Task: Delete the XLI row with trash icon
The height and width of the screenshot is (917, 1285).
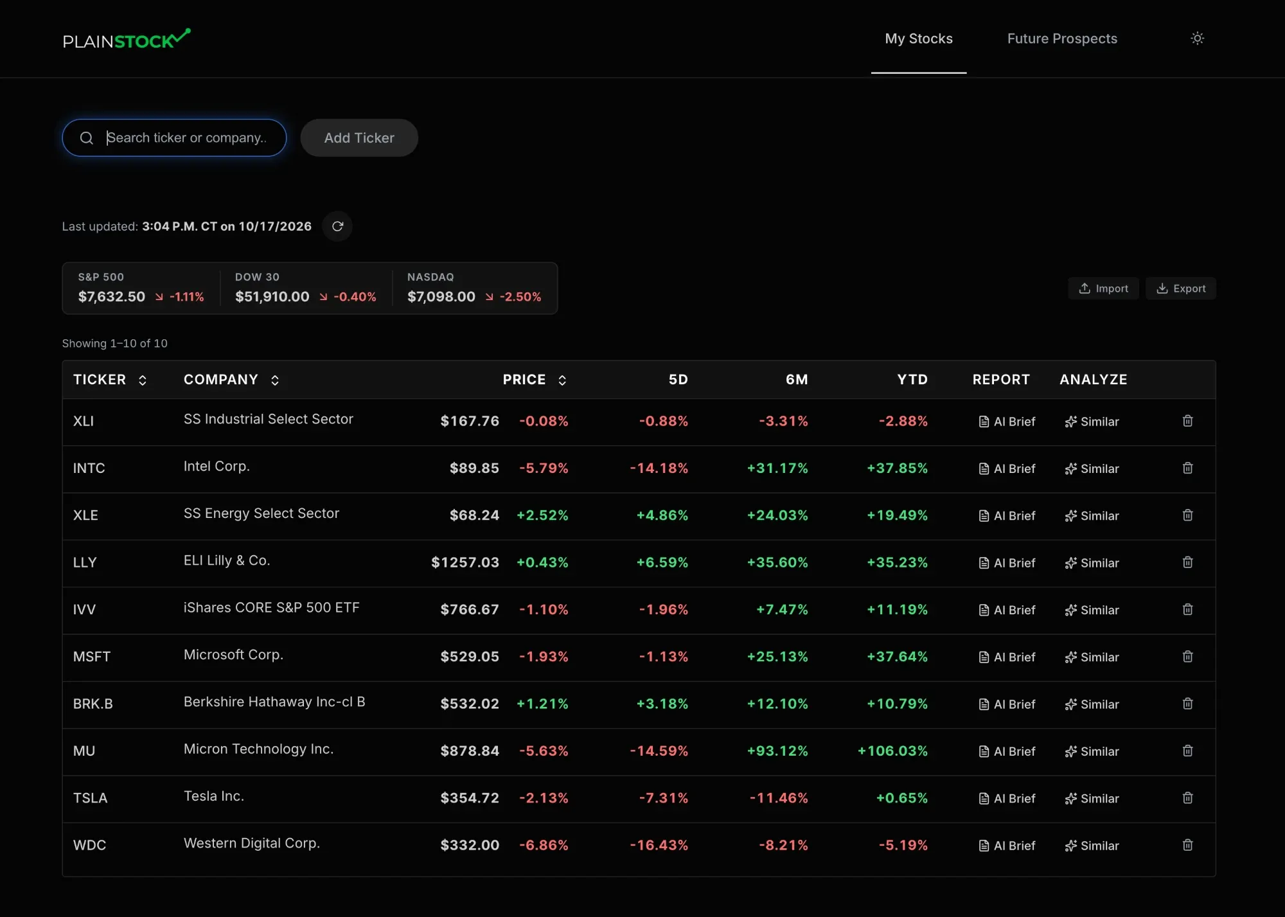Action: point(1187,421)
